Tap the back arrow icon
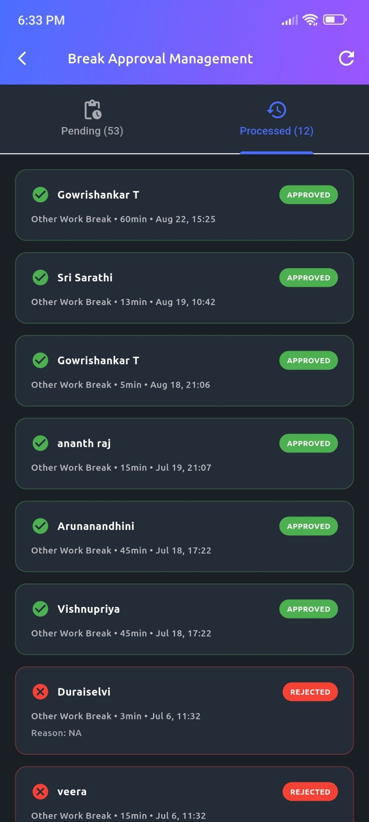 [22, 59]
